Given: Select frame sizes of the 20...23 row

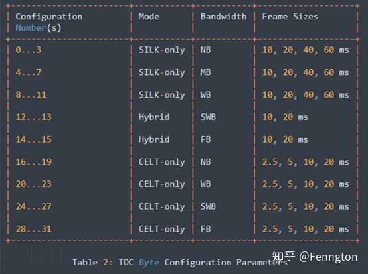Looking at the screenshot, I should (306, 184).
